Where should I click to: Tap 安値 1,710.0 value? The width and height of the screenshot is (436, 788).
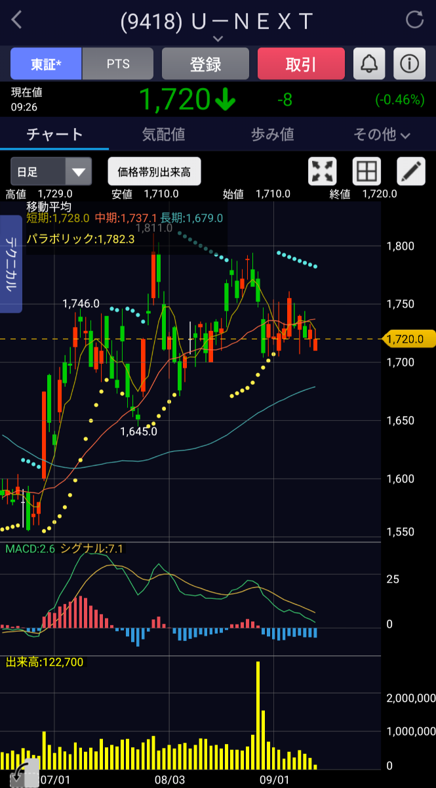(146, 194)
